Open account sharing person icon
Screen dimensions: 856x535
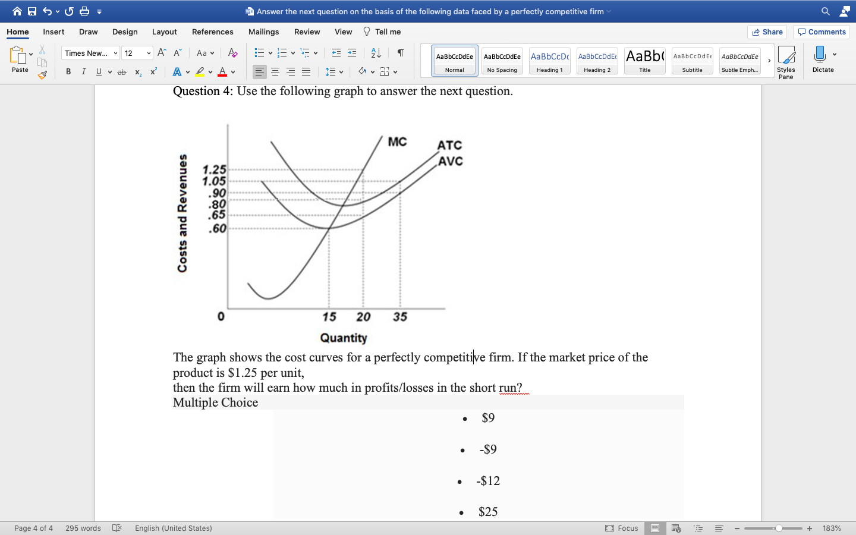click(x=845, y=11)
